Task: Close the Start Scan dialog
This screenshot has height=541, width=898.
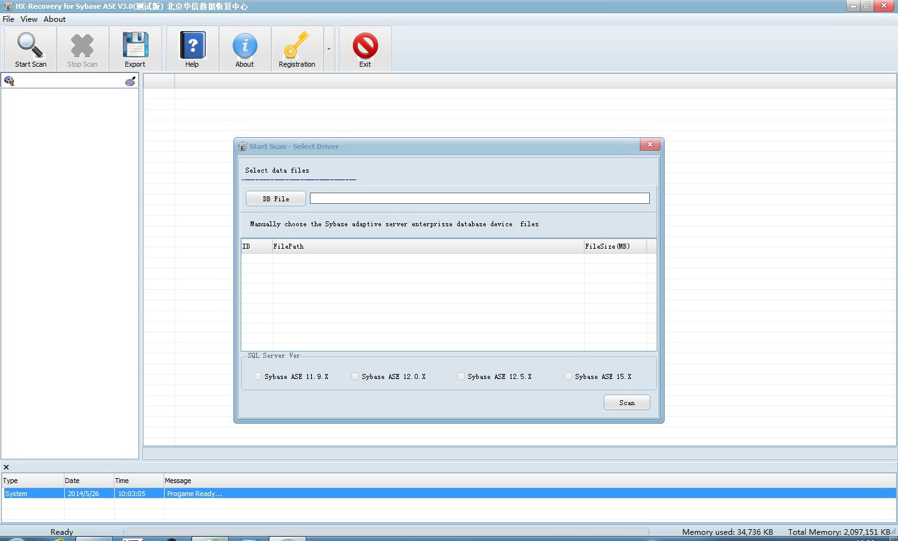Action: [x=650, y=145]
